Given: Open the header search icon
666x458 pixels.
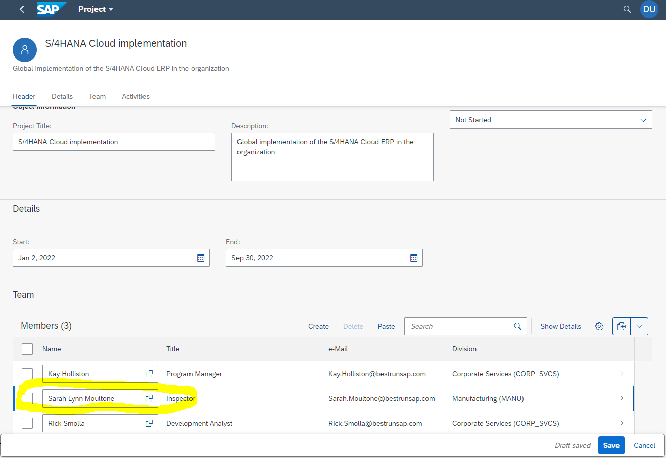Looking at the screenshot, I should click(x=627, y=9).
